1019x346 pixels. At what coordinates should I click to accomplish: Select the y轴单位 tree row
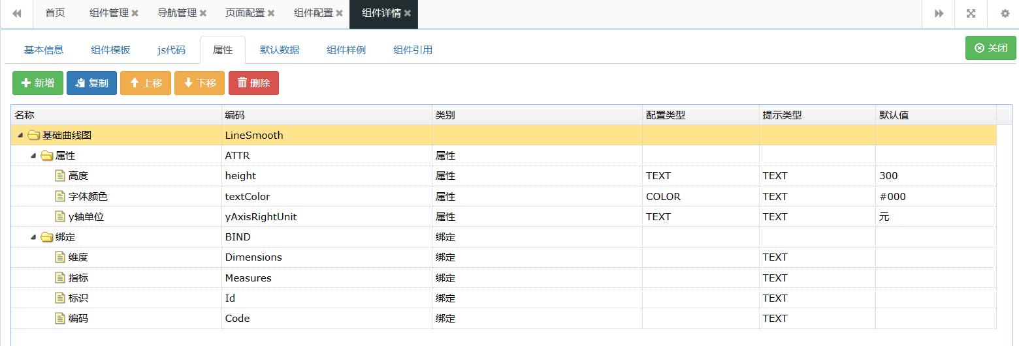point(504,216)
